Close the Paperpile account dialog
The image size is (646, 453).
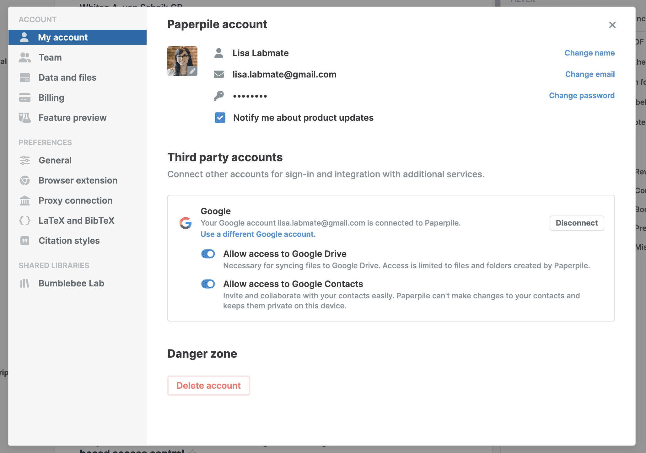(612, 25)
